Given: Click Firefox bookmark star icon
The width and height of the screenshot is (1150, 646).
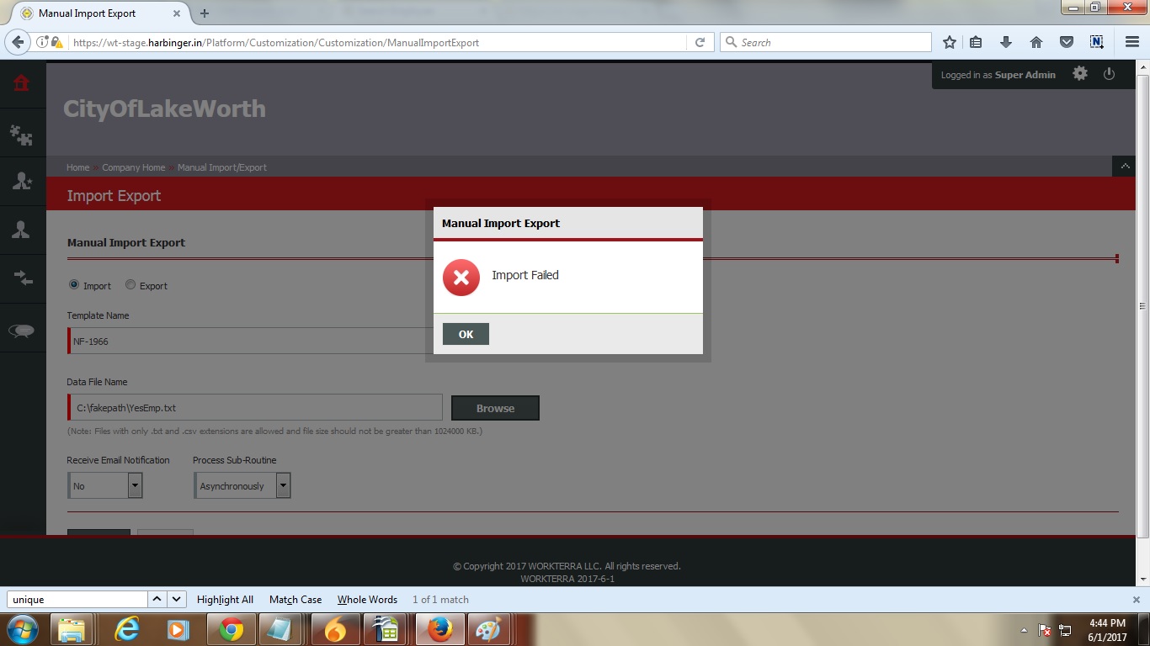Looking at the screenshot, I should pyautogui.click(x=950, y=42).
